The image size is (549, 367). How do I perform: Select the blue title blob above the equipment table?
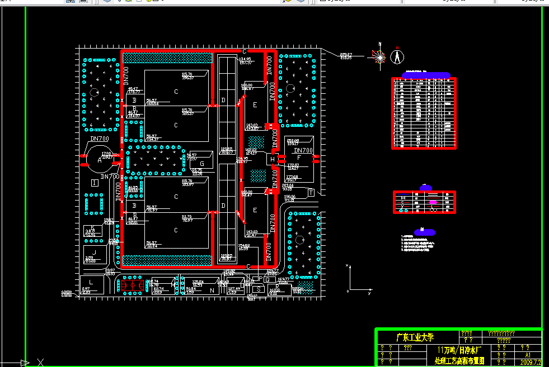(426, 75)
